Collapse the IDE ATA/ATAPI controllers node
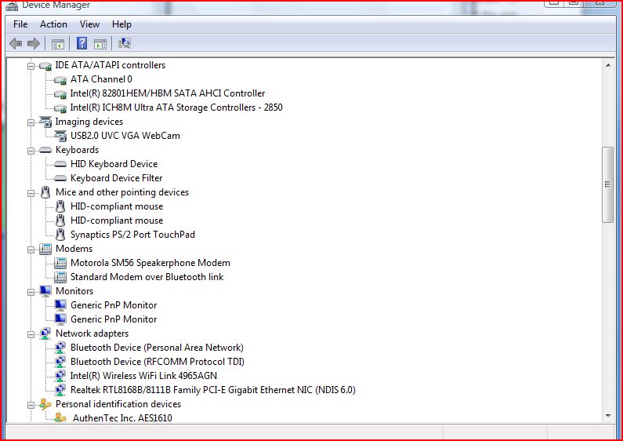The image size is (623, 441). [x=31, y=66]
